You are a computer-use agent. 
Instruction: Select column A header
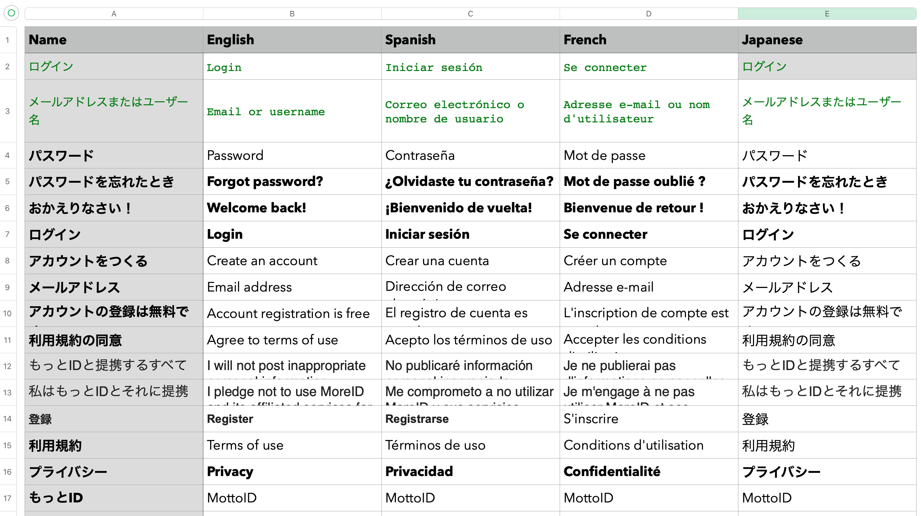114,14
